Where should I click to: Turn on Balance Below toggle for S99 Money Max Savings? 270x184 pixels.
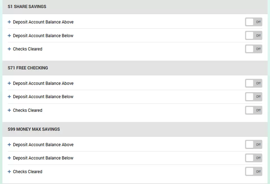point(254,158)
